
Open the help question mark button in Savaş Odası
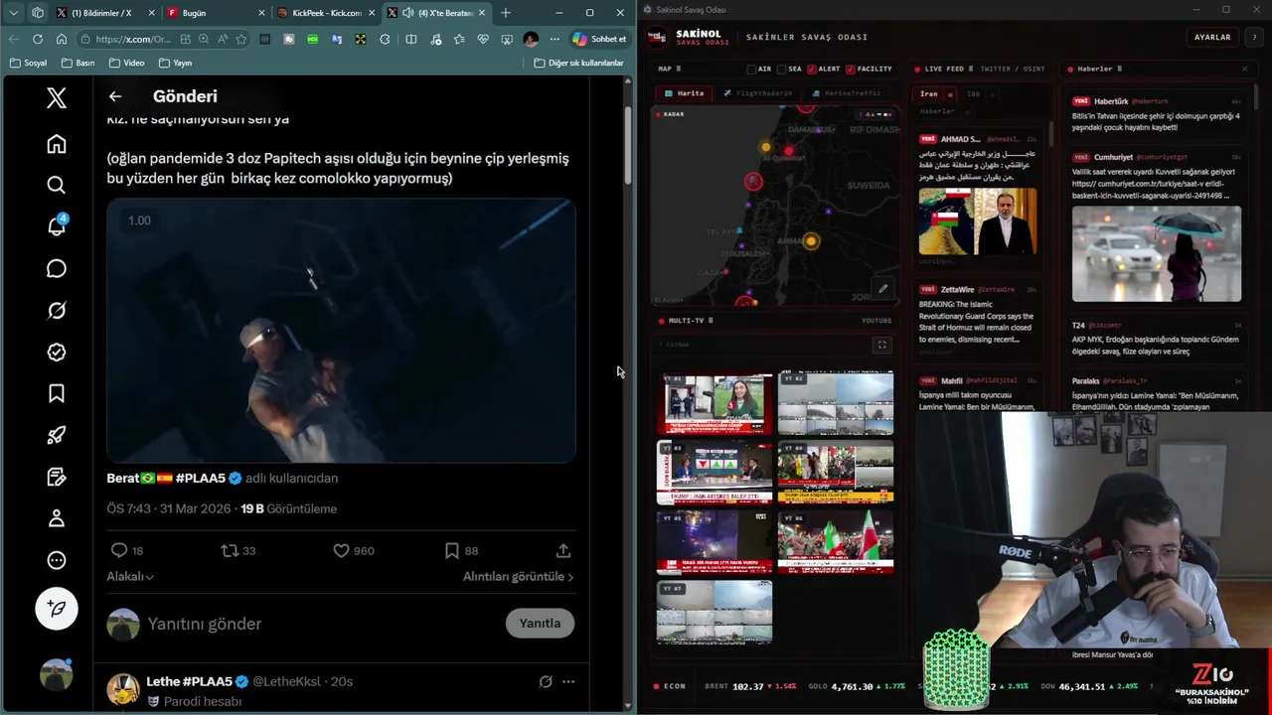tap(1253, 37)
